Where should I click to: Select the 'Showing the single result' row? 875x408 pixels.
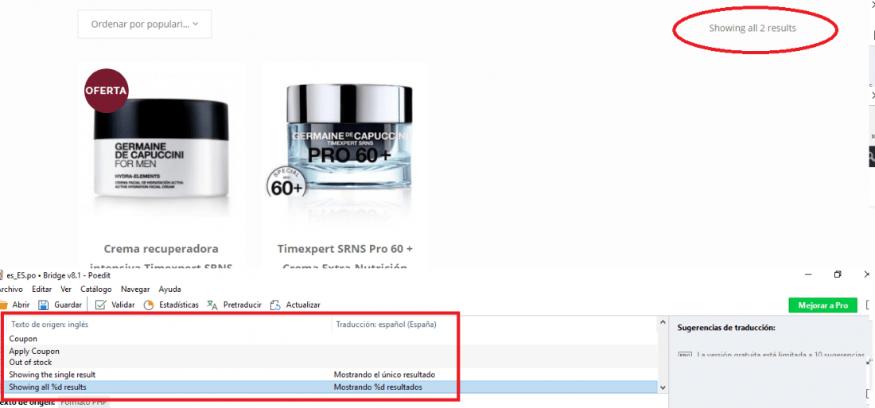332,375
